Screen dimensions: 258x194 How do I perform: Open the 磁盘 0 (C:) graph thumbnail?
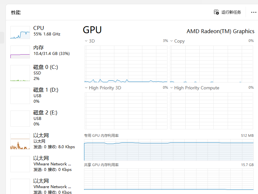(x=20, y=73)
